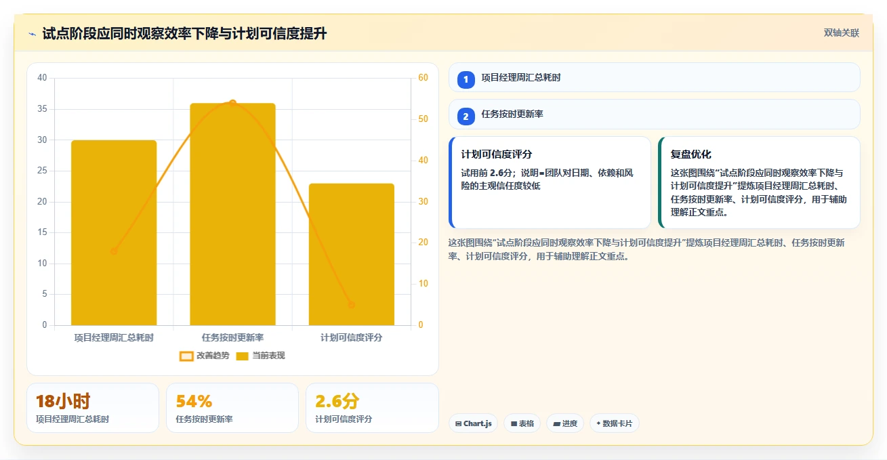The height and width of the screenshot is (460, 887).
Task: Click the icon inside the Chart.js tag
Action: (x=459, y=424)
